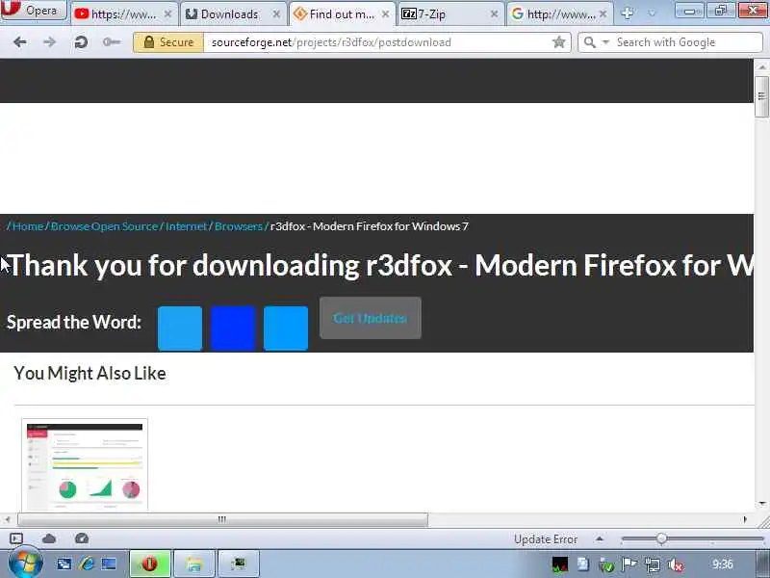Click the Show Desktop quick launch icon
Screen dimensions: 770x578
pyautogui.click(x=109, y=565)
